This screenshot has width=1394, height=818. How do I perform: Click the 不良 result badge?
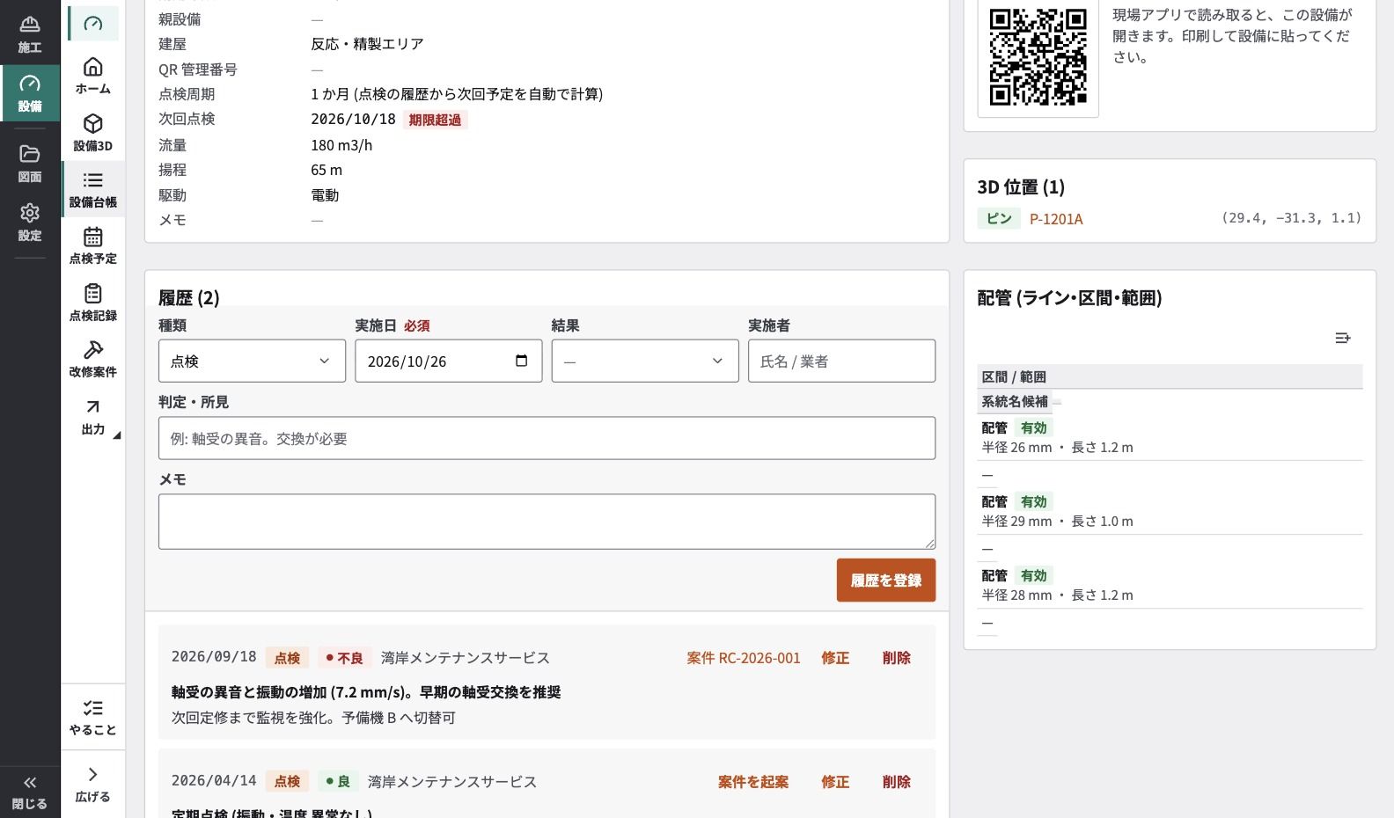click(344, 658)
